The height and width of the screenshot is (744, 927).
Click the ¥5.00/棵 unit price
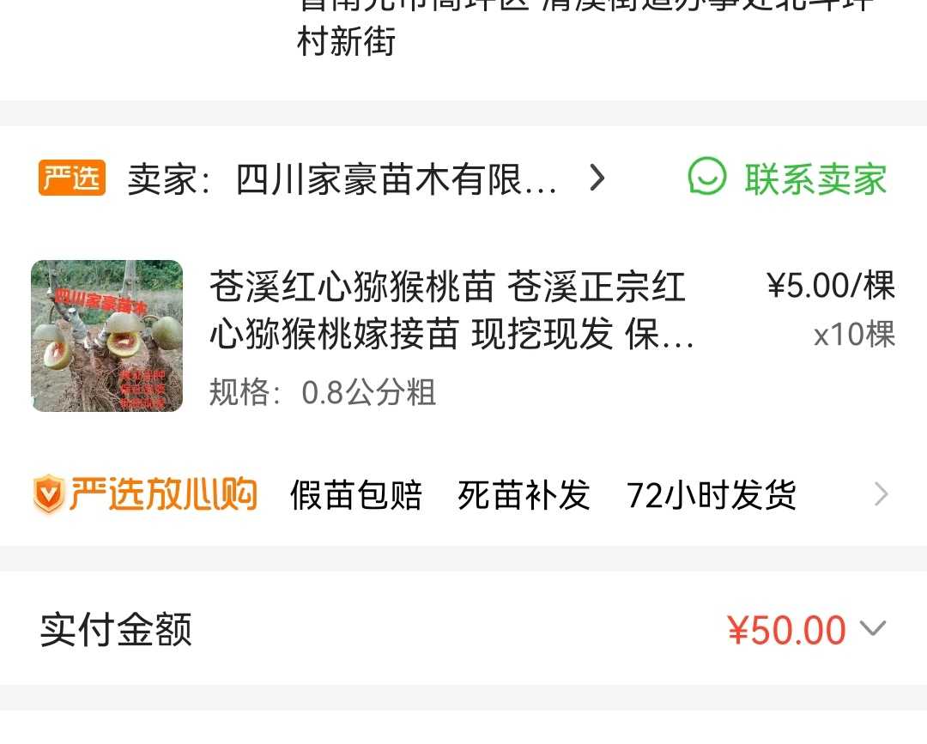831,286
